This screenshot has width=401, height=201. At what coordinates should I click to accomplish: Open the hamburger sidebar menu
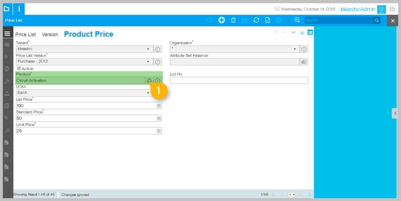(8, 33)
